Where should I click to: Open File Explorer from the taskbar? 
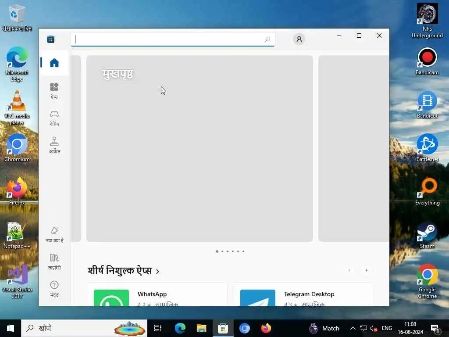202,328
